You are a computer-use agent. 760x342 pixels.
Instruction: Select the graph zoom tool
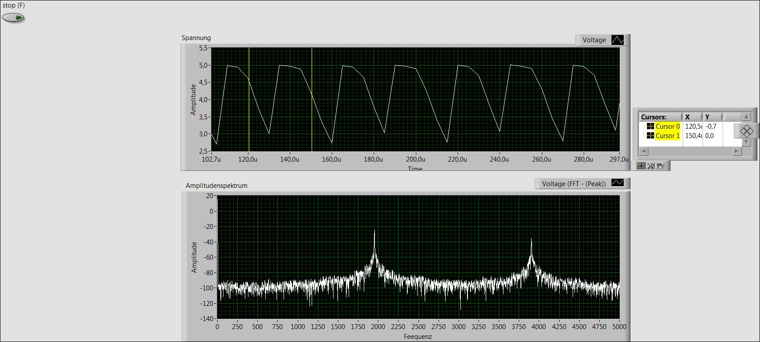tap(650, 166)
